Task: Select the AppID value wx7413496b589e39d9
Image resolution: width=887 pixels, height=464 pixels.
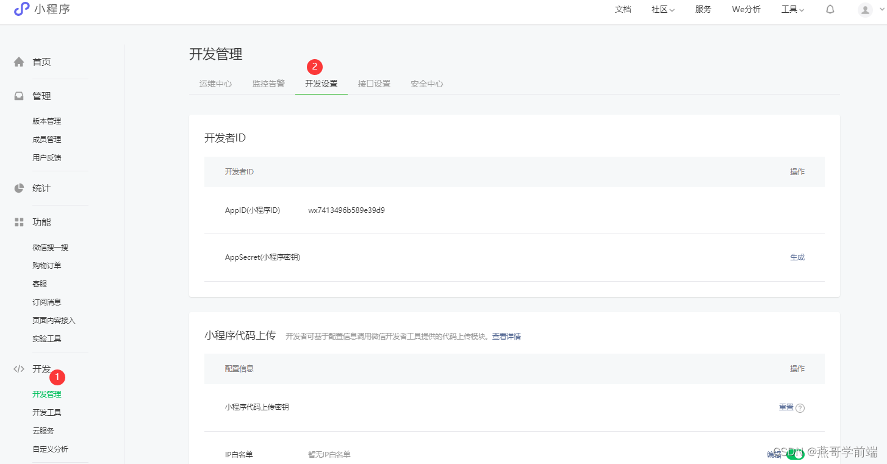Action: pos(347,210)
